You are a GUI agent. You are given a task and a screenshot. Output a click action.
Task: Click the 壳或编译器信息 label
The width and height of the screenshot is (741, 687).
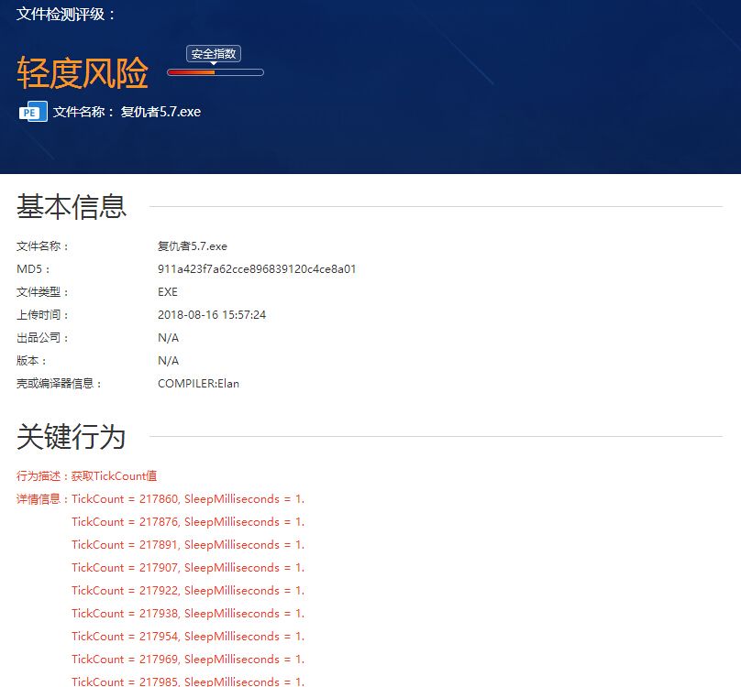[x=59, y=384]
